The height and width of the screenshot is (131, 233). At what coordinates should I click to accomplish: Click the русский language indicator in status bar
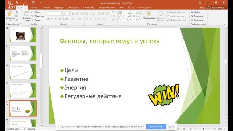[x=32, y=129]
